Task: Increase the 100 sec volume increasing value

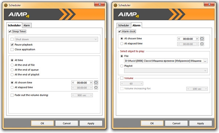Action: tap(206, 89)
